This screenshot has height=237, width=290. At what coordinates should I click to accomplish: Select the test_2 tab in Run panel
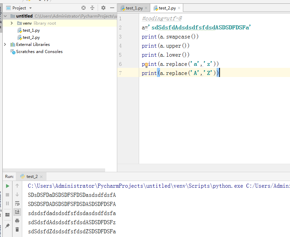tap(32, 176)
